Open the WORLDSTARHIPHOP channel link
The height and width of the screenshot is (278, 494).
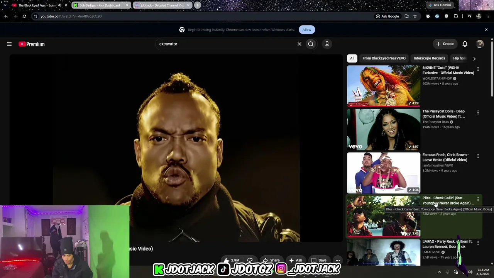[437, 78]
